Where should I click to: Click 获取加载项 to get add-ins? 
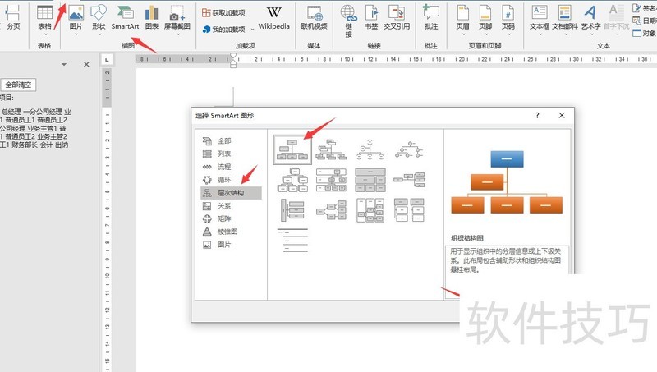(227, 13)
